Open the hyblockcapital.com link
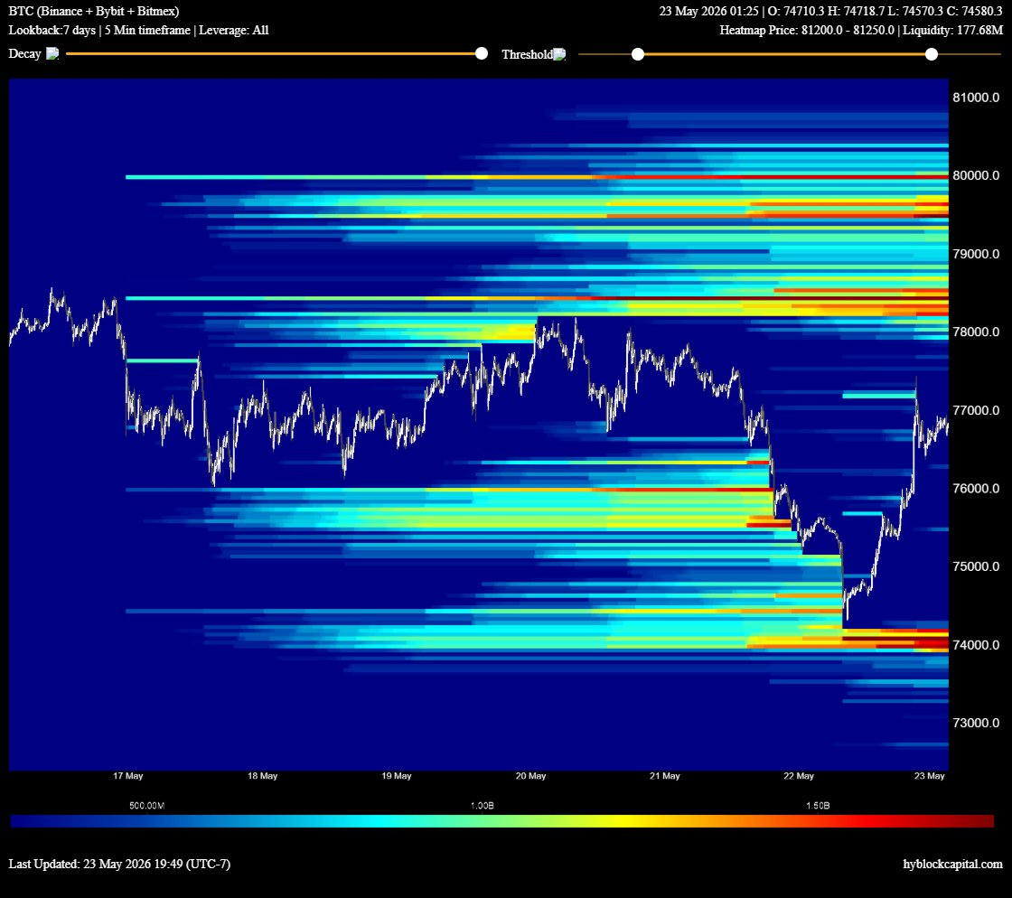Viewport: 1012px width, 898px height. (952, 864)
